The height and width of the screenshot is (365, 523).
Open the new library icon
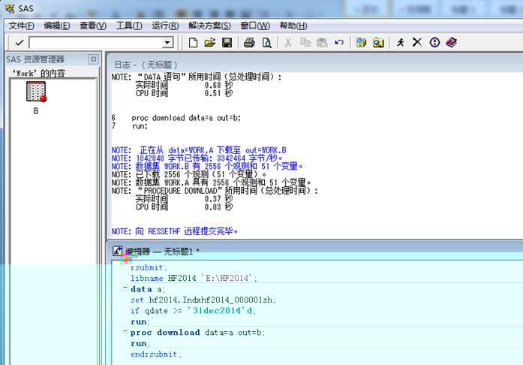click(x=361, y=43)
